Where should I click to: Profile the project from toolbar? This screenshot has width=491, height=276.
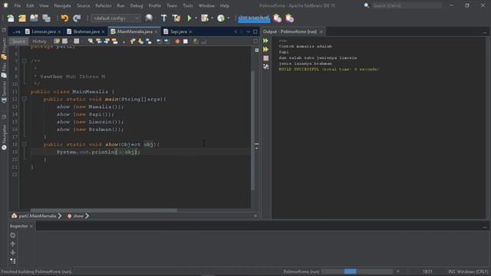coord(221,18)
